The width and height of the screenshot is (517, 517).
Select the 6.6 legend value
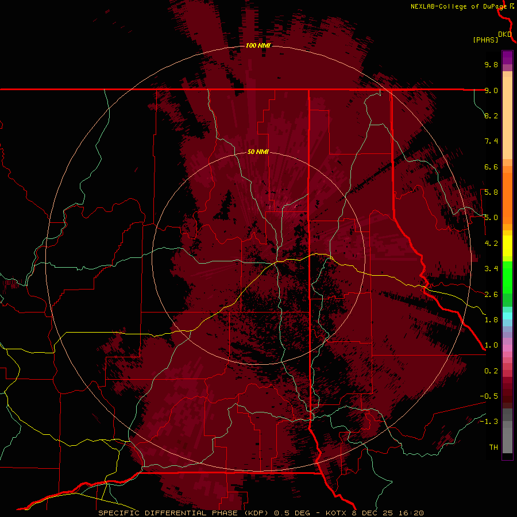491,167
